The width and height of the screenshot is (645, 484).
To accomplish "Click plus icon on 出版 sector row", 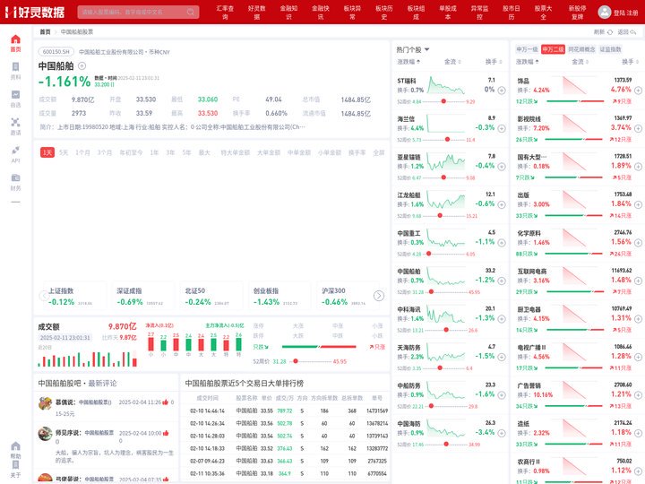I will [638, 204].
